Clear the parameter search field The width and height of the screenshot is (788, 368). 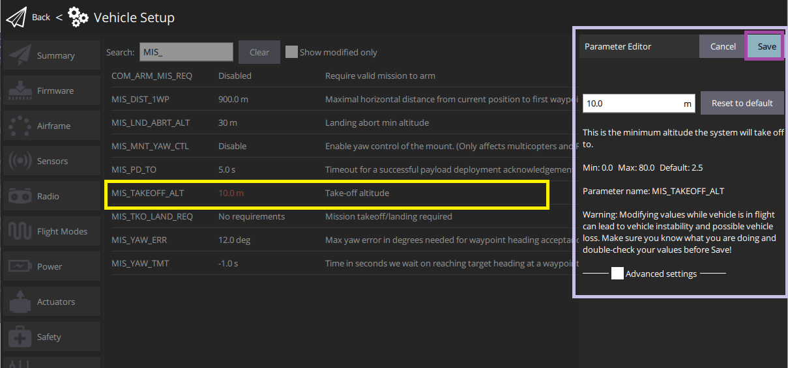259,52
